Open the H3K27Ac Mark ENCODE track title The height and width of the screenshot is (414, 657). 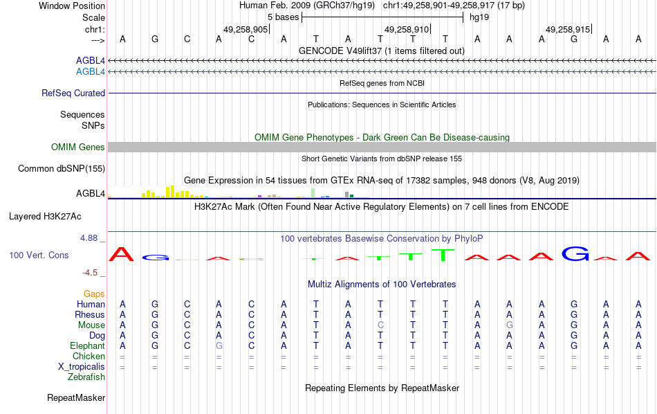pos(382,206)
